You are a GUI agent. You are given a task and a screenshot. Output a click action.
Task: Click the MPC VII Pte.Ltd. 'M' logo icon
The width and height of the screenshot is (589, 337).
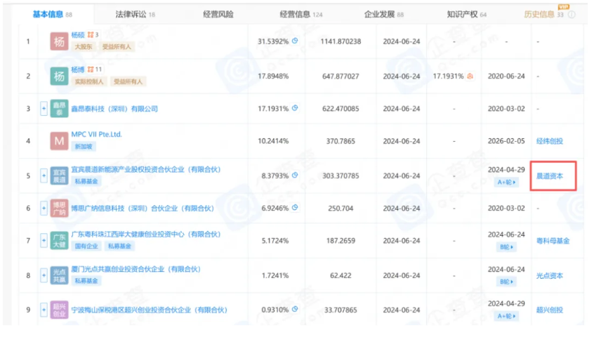point(60,141)
